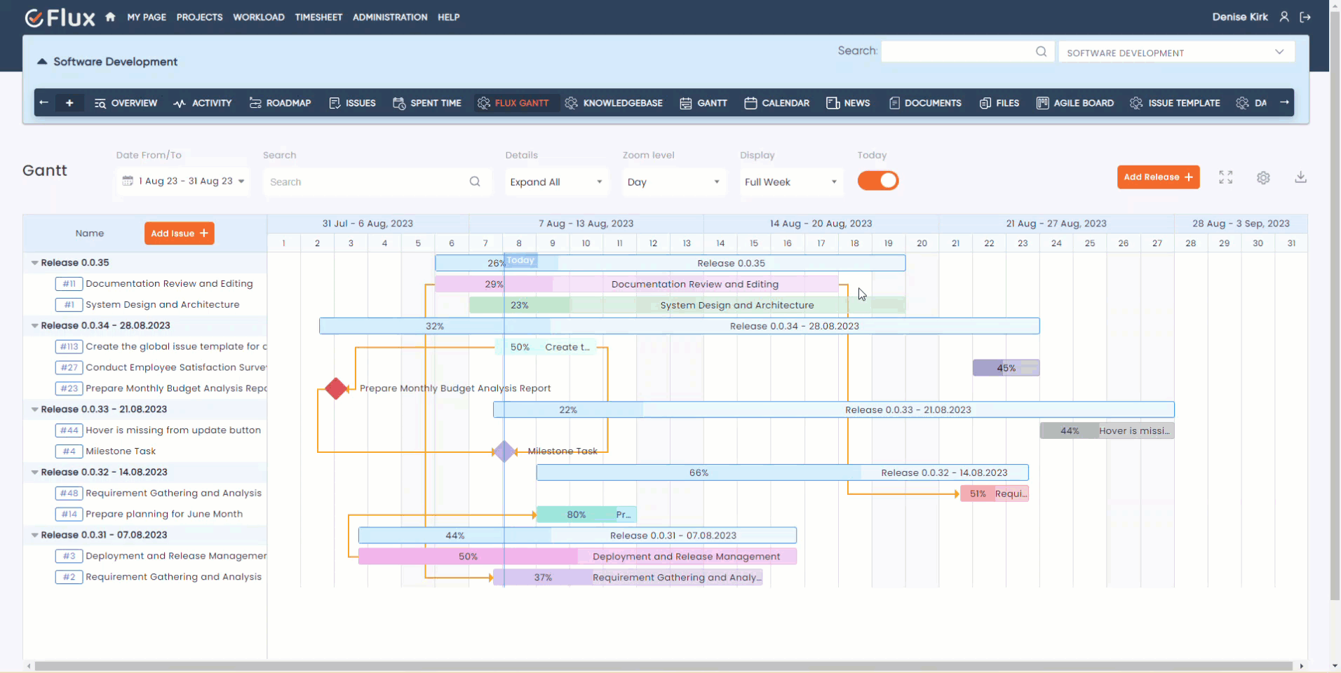Image resolution: width=1341 pixels, height=673 pixels.
Task: Open the Full Week display dropdown
Action: click(x=790, y=182)
